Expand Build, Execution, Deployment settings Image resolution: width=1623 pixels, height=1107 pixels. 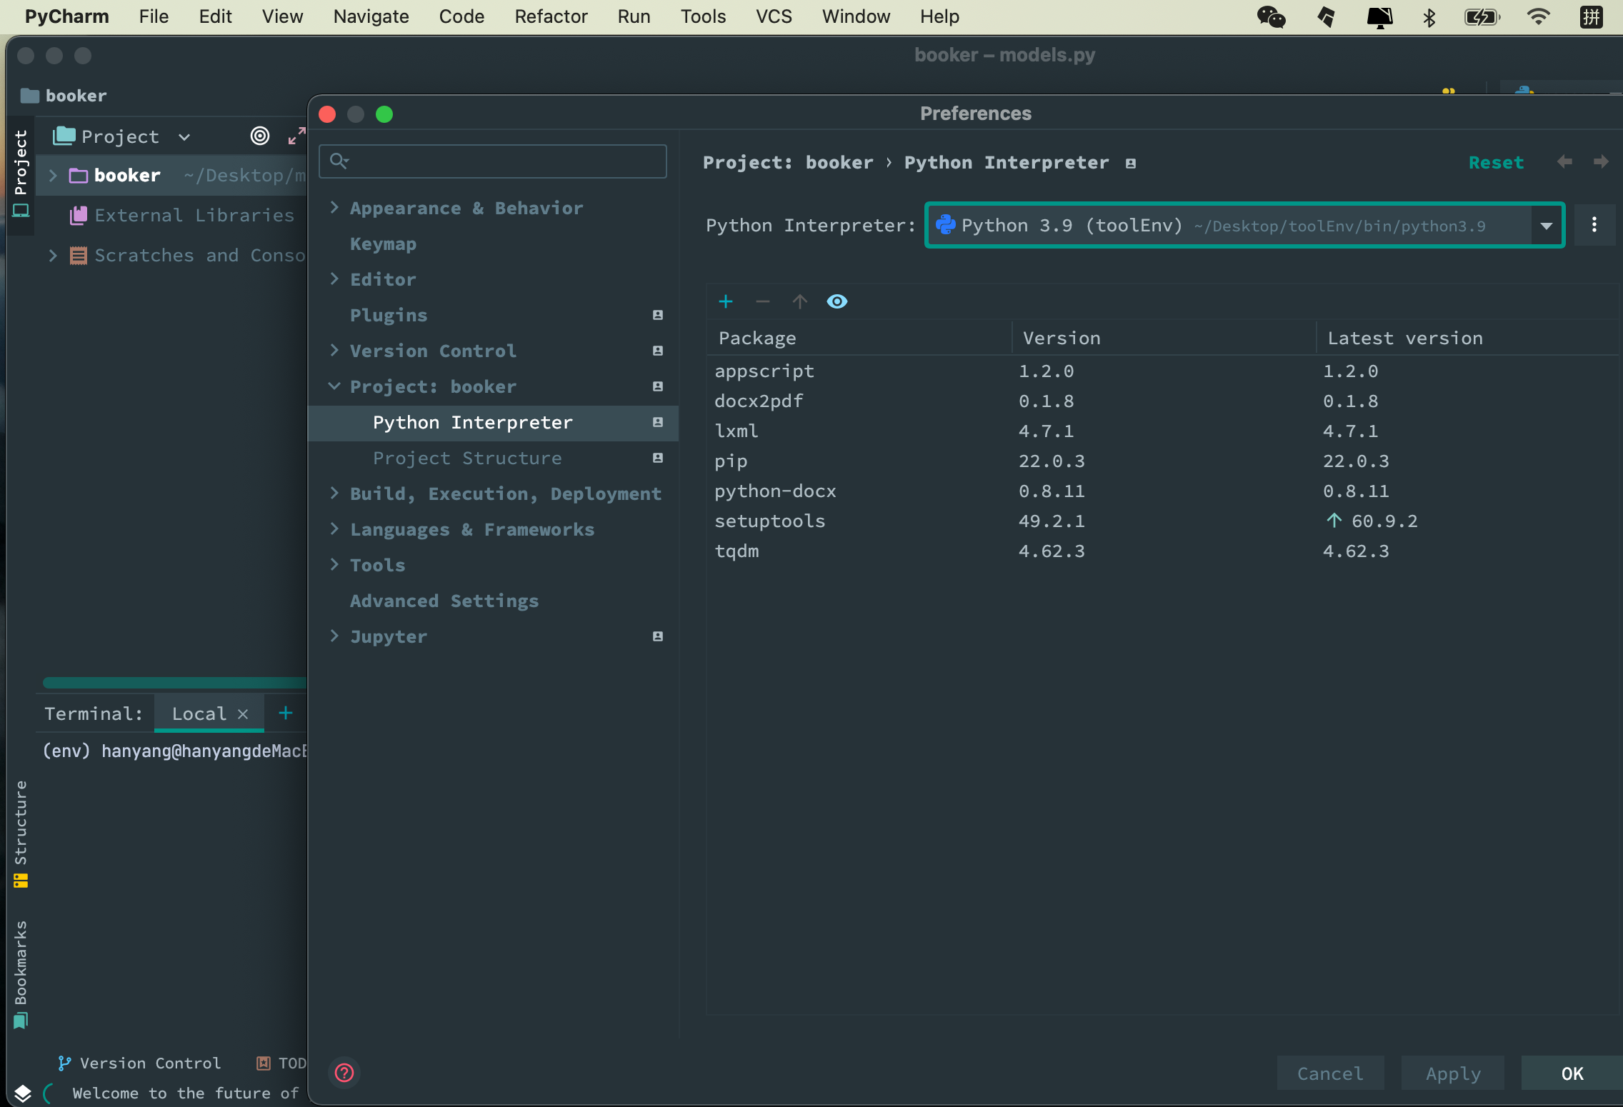click(334, 493)
